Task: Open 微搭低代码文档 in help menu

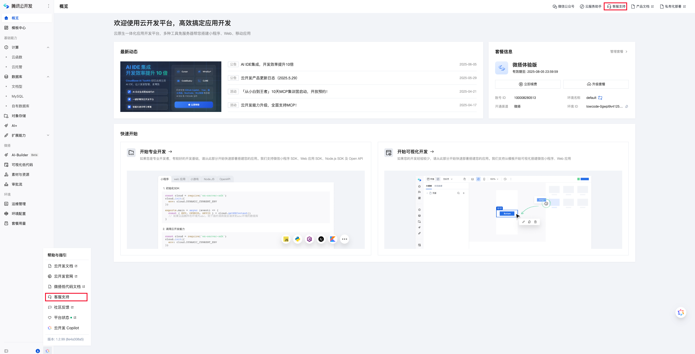Action: (67, 287)
